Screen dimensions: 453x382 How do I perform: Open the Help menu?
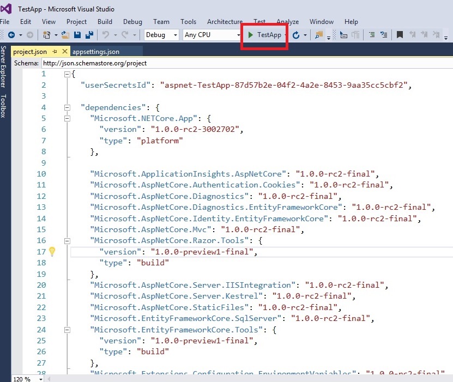click(x=351, y=22)
